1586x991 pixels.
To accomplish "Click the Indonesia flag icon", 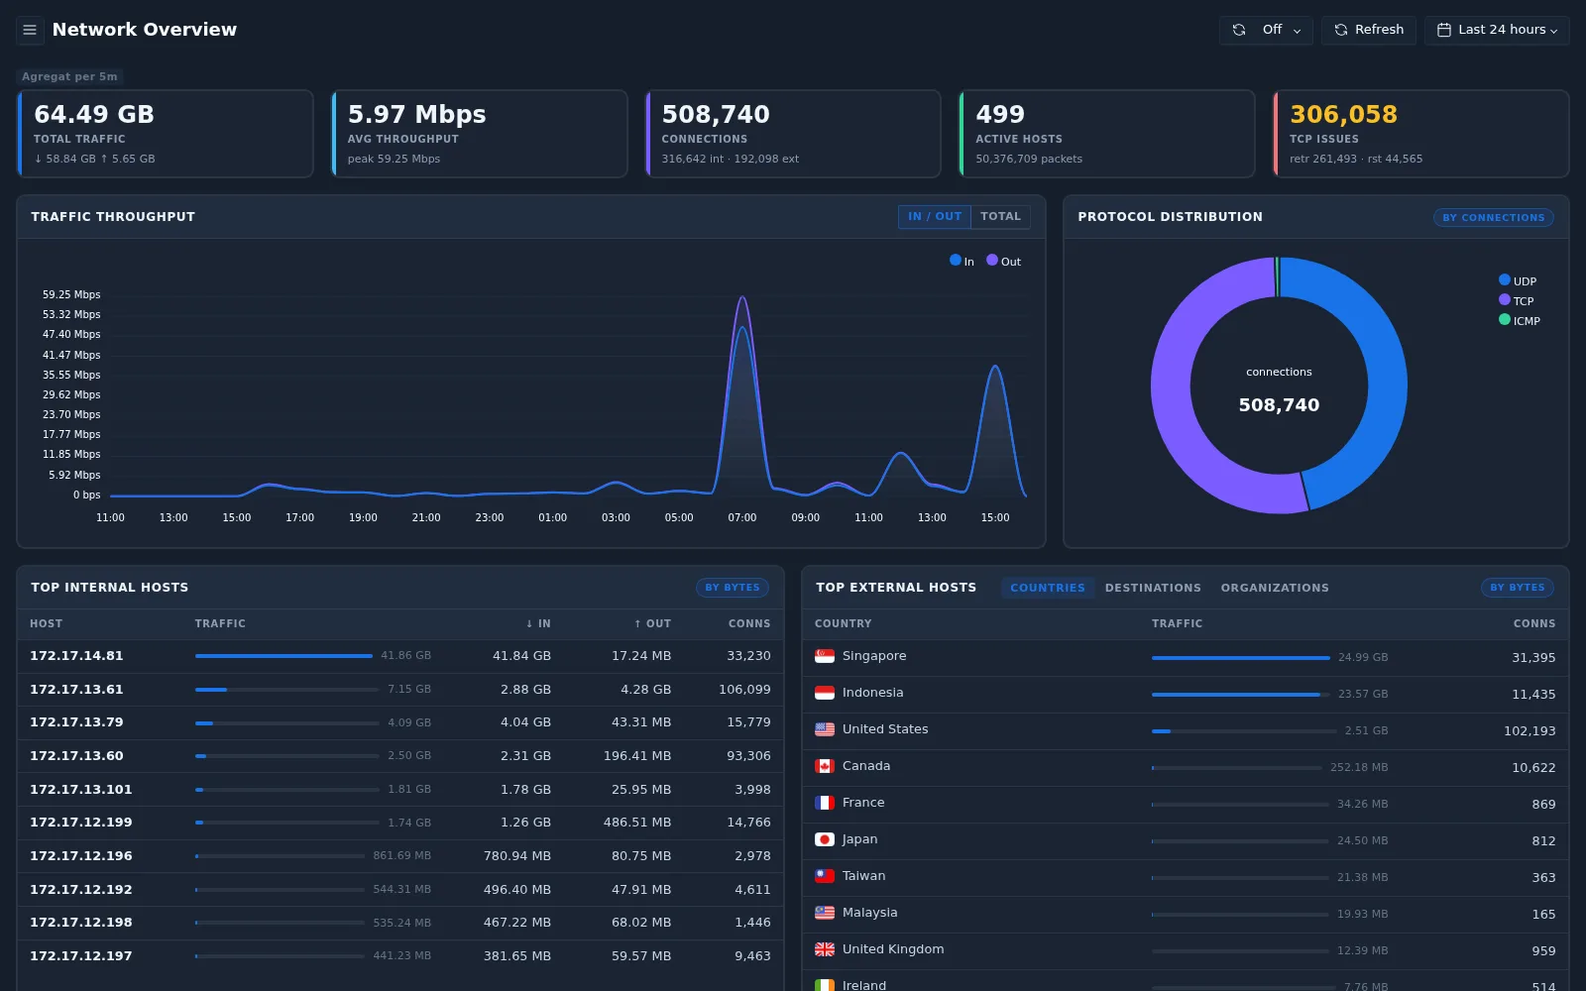I will 825,693.
